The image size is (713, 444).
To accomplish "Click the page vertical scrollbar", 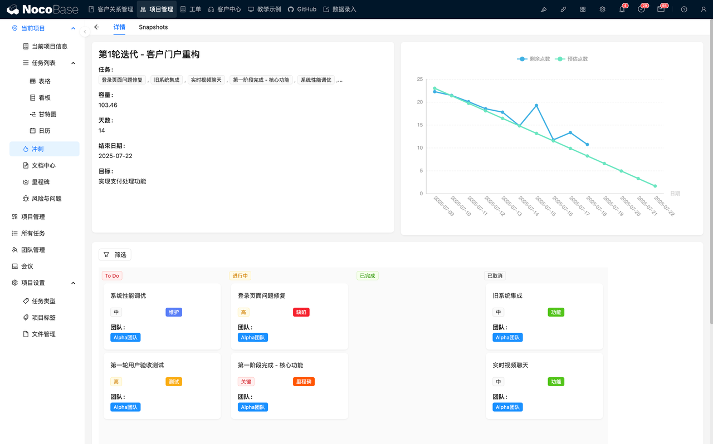I will (x=710, y=172).
